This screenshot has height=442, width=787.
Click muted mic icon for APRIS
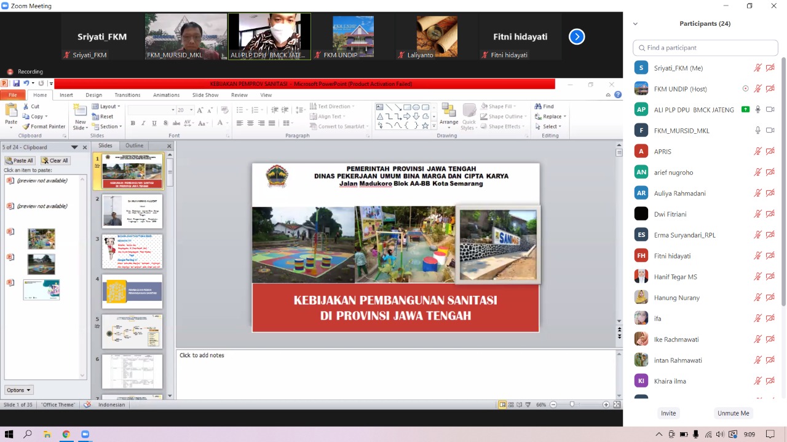758,151
